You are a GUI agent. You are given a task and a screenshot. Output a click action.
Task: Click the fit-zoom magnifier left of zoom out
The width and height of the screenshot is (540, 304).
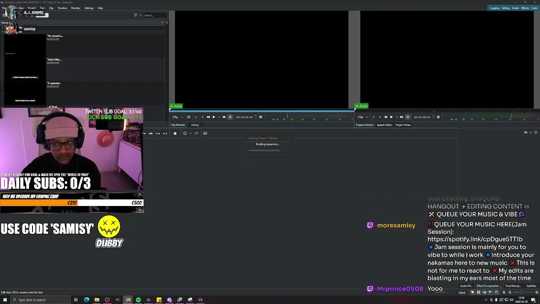[504, 292]
